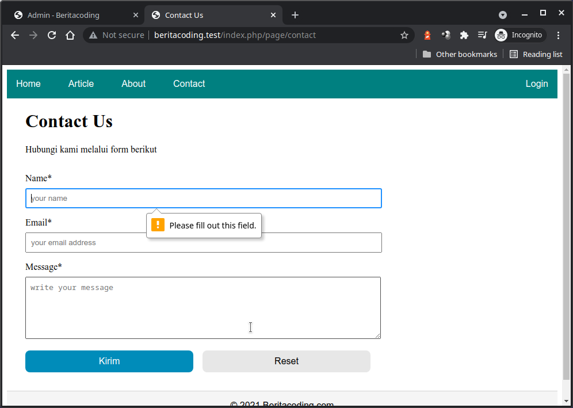Viewport: 573px width, 408px height.
Task: Open the Reading list panel
Action: point(536,54)
